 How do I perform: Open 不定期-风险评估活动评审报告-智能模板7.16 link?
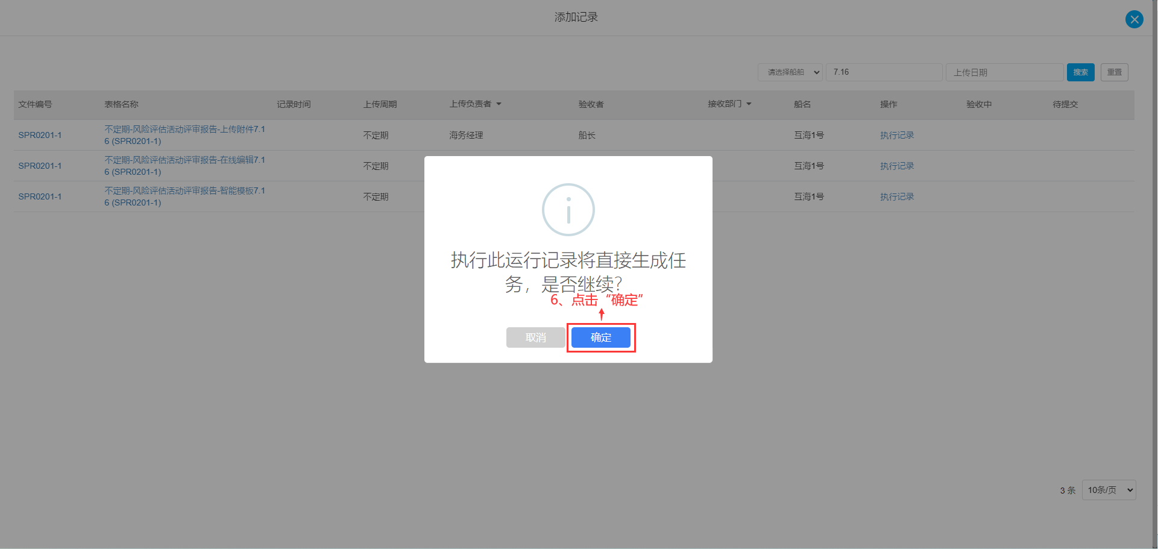coord(184,196)
